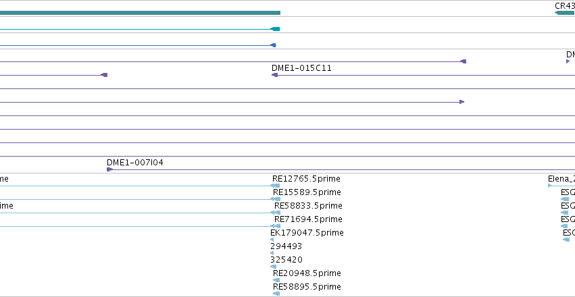Select the 294493 feature label
Viewport: 575px width, 297px height.
coord(286,246)
